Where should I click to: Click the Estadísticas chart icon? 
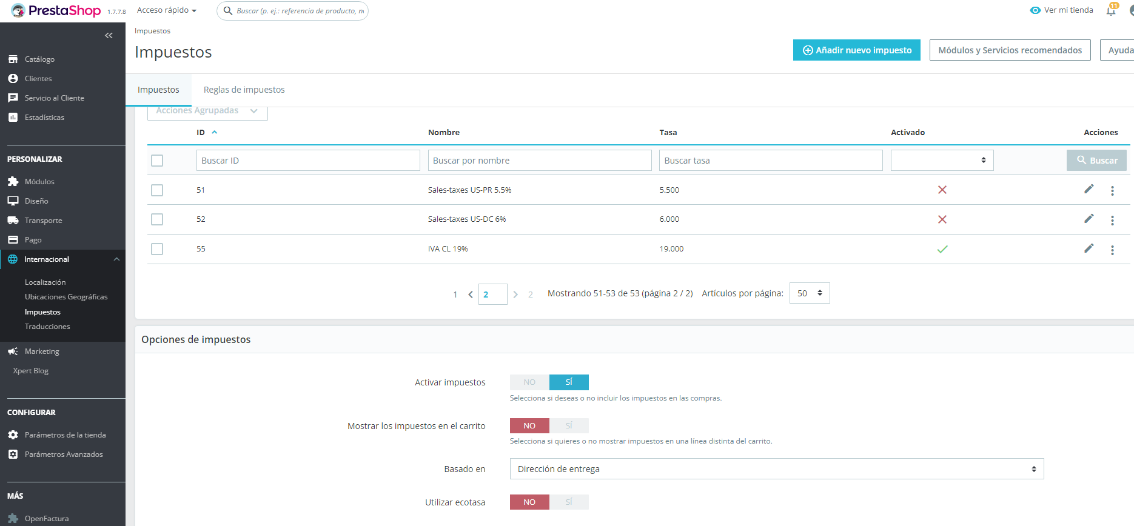(x=13, y=118)
